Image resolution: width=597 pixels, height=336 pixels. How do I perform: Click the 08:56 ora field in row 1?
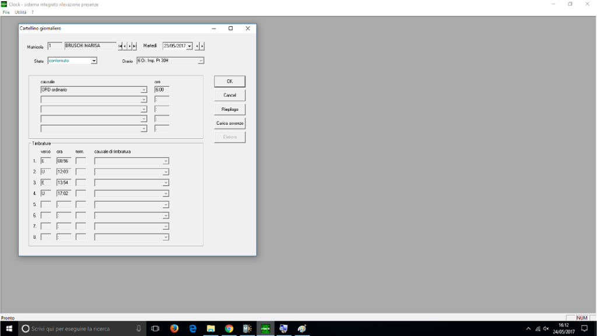[x=64, y=161]
